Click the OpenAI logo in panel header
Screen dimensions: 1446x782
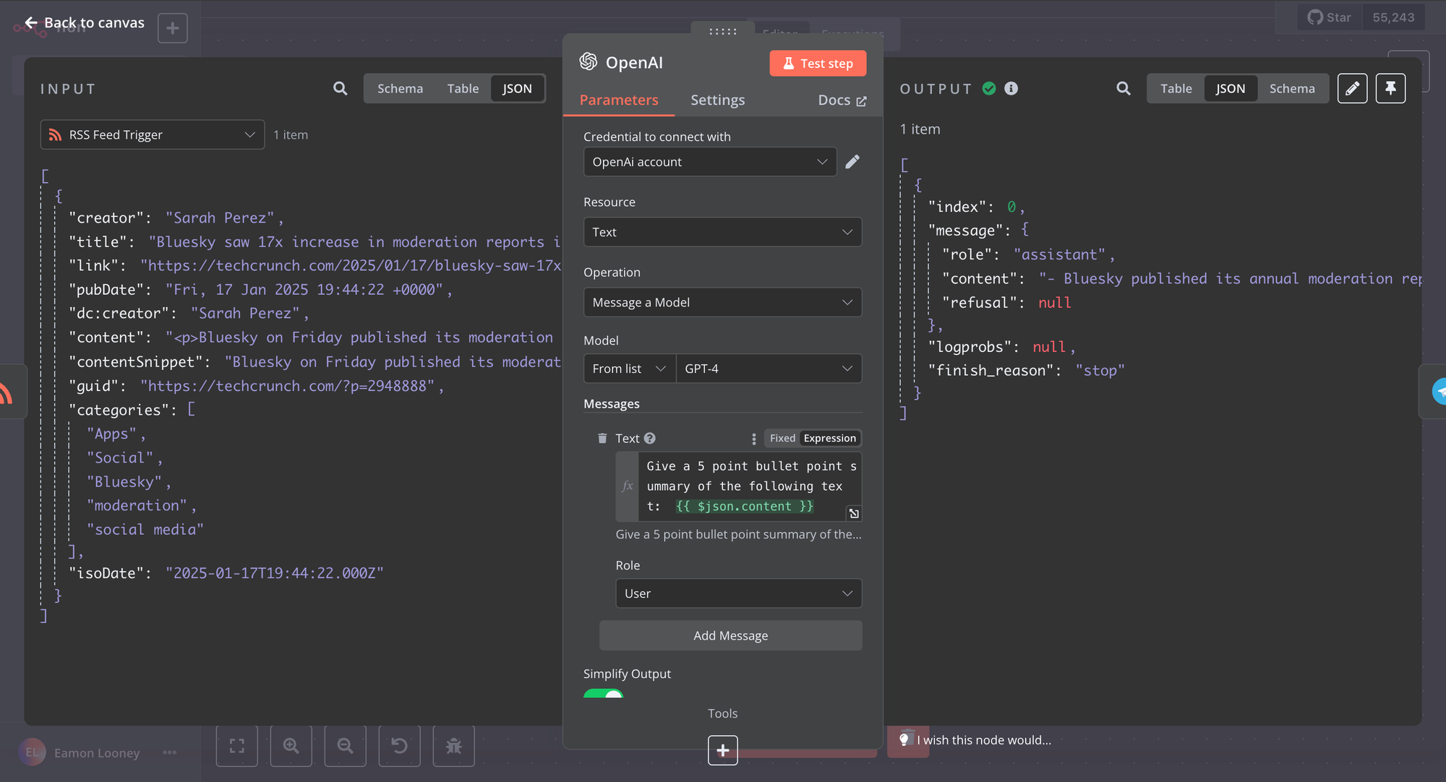(x=589, y=62)
